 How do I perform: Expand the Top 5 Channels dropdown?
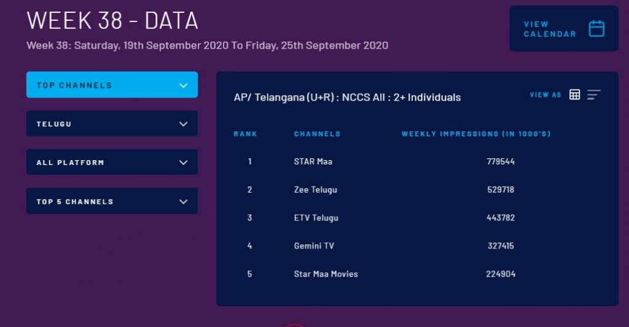tap(112, 201)
